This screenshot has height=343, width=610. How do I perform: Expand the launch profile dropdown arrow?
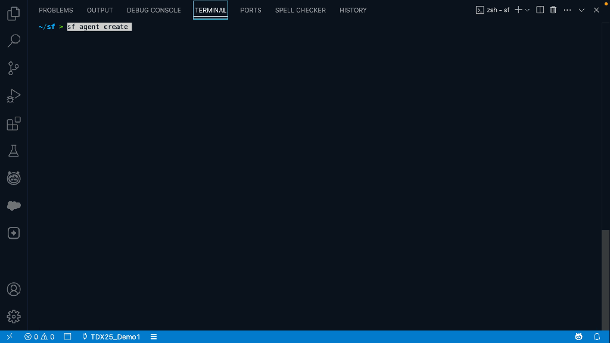point(528,10)
